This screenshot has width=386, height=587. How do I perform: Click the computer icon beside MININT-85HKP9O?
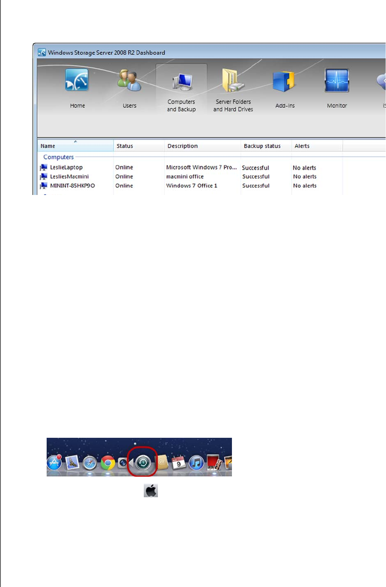(x=43, y=186)
